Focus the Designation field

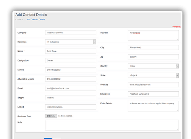point(71,60)
